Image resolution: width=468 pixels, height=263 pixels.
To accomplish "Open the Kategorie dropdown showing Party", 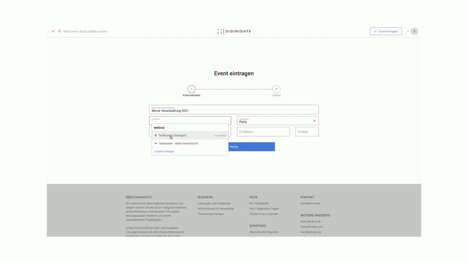I will pos(277,120).
